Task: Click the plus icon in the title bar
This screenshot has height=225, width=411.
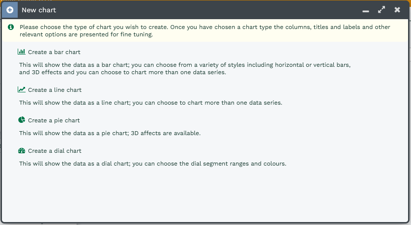Action: tap(10, 10)
